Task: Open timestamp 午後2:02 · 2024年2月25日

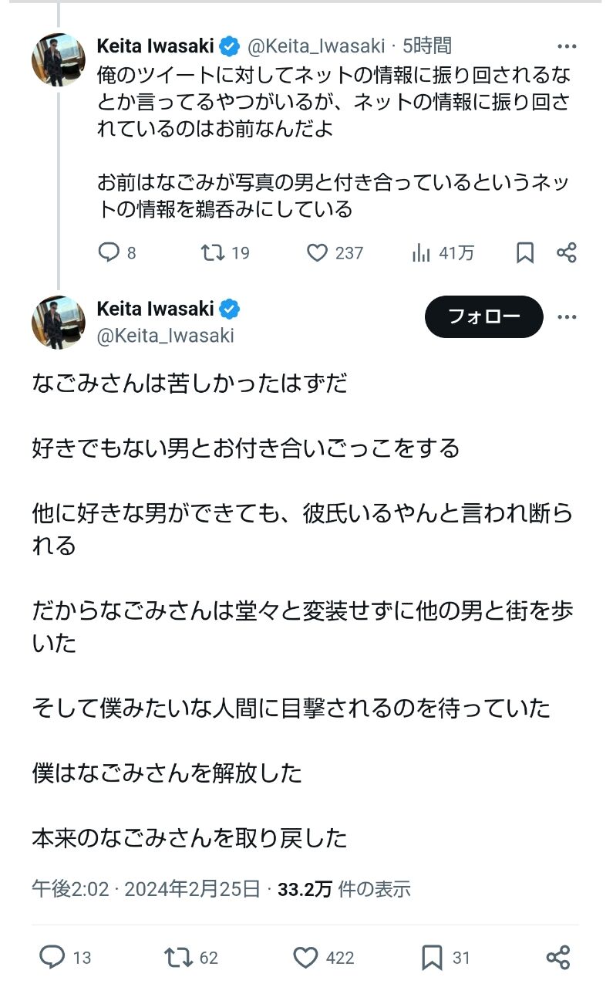Action: tap(146, 889)
